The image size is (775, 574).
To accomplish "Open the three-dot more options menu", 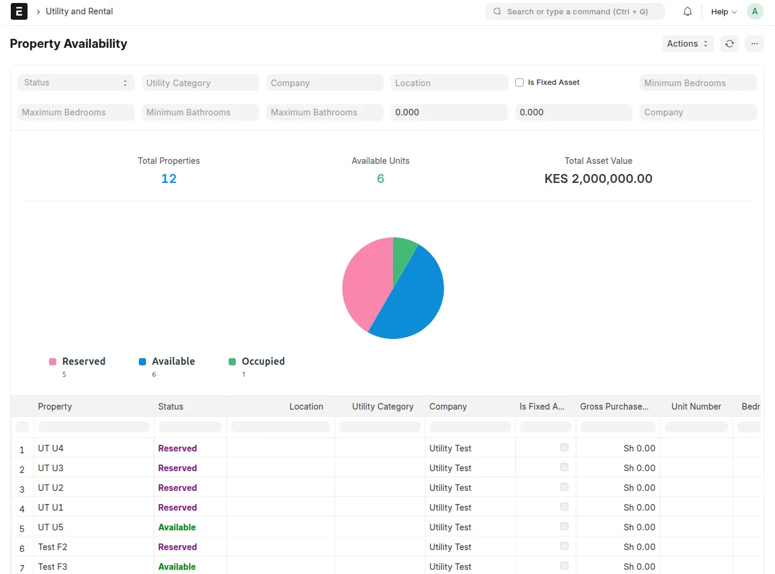I will [755, 44].
